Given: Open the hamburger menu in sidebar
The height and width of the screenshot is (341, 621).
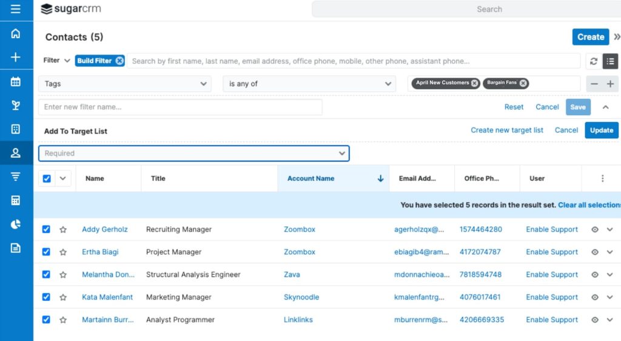Looking at the screenshot, I should 15,8.
